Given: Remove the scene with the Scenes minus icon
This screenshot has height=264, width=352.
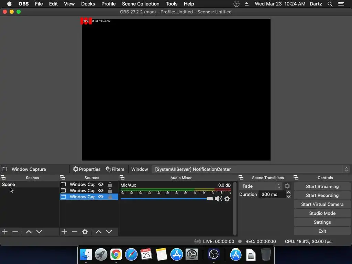Looking at the screenshot, I should (x=15, y=232).
